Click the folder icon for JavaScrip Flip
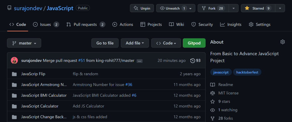 (14, 74)
